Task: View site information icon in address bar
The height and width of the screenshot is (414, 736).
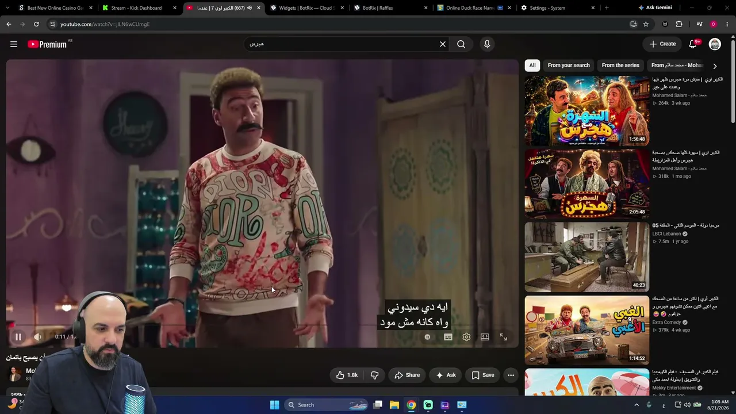Action: [53, 24]
